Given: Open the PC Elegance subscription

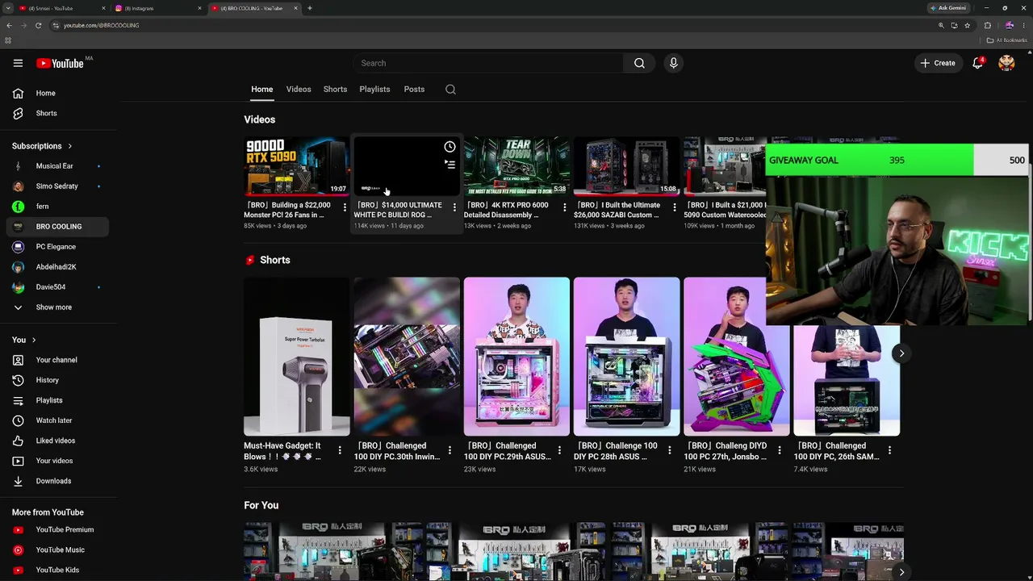Looking at the screenshot, I should point(58,247).
